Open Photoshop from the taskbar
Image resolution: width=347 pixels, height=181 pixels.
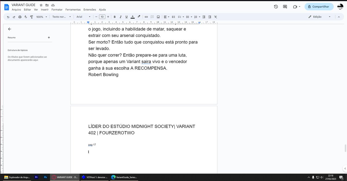(x=45, y=177)
